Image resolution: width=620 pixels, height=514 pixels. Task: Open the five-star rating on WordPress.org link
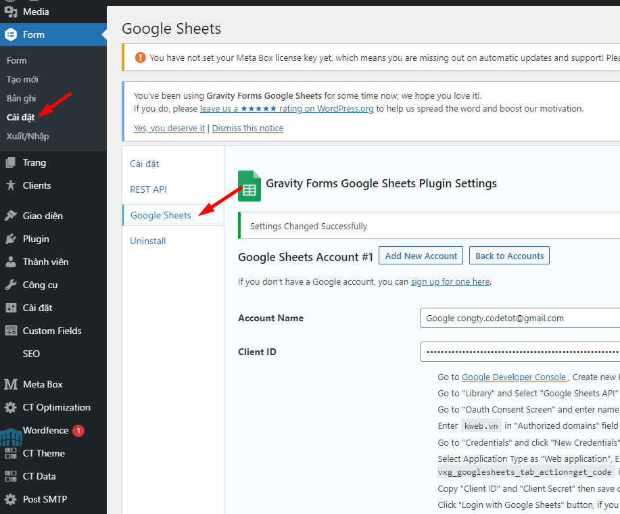pos(287,108)
